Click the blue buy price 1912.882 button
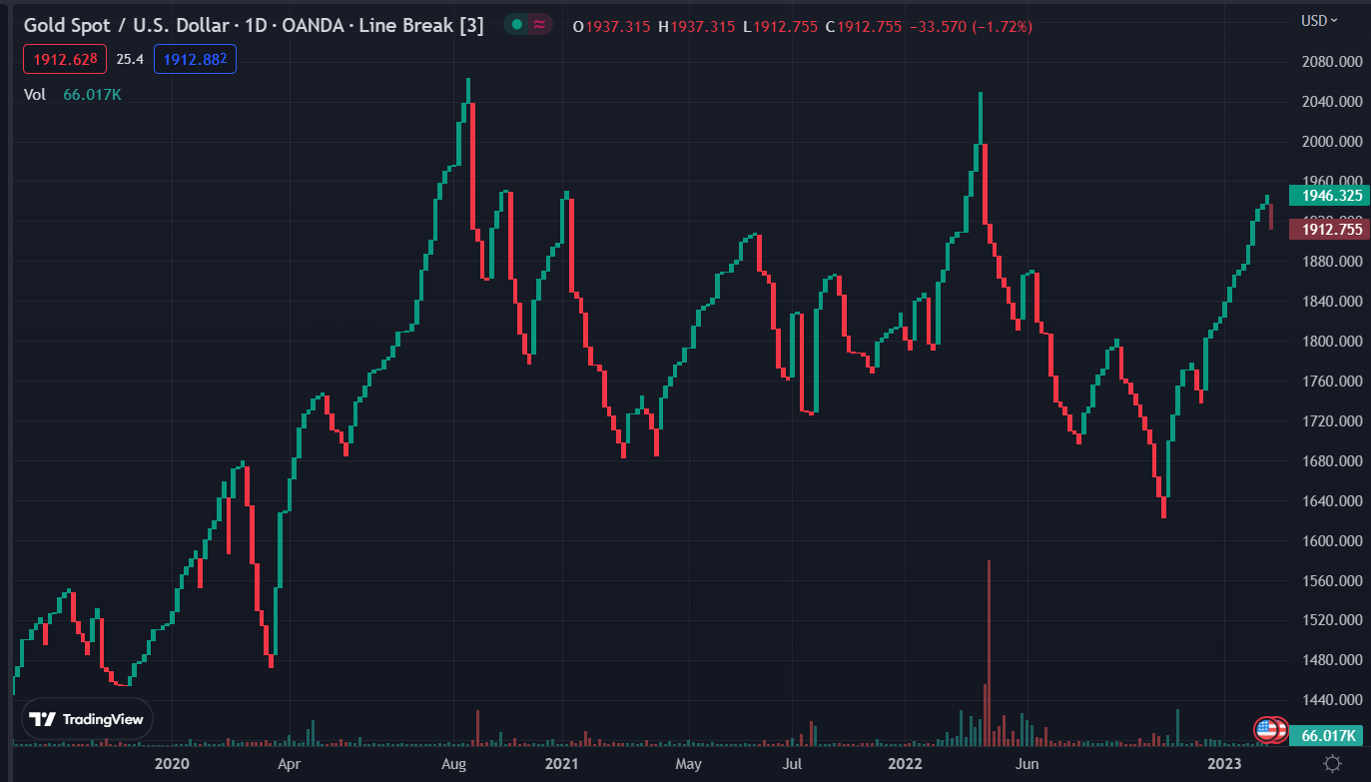Viewport: 1371px width, 782px height. [x=195, y=60]
